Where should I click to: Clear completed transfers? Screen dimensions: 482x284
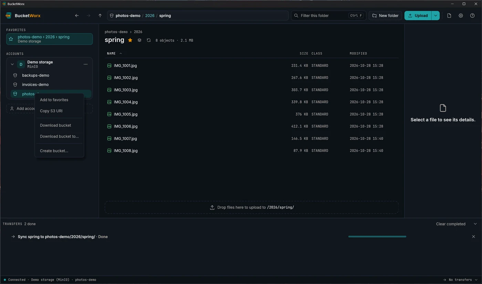point(451,224)
